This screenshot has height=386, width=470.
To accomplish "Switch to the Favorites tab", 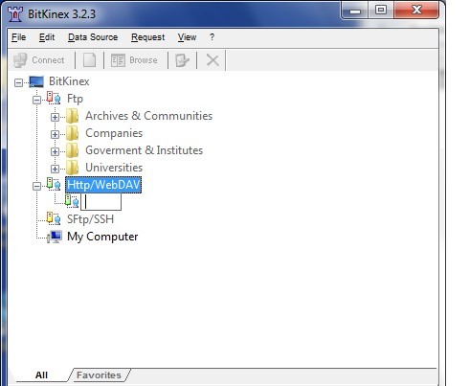I will coord(99,375).
